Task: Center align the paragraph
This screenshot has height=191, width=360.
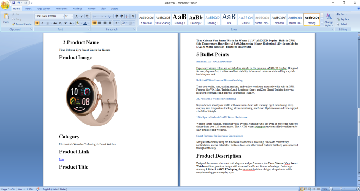Action: pyautogui.click(x=99, y=23)
